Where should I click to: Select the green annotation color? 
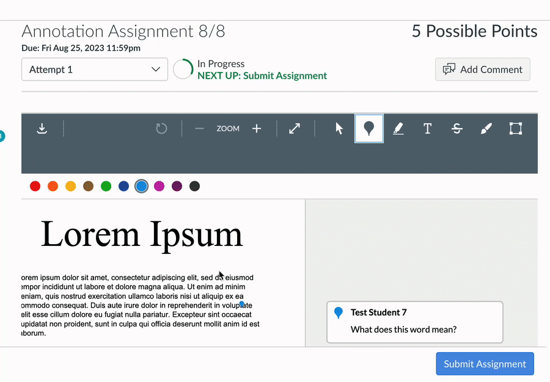[x=106, y=186]
